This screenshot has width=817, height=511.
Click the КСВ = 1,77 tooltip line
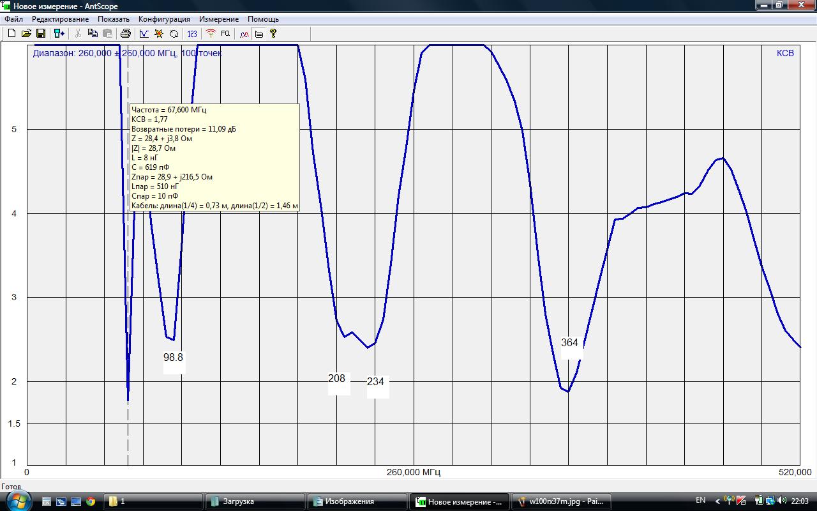pos(149,119)
